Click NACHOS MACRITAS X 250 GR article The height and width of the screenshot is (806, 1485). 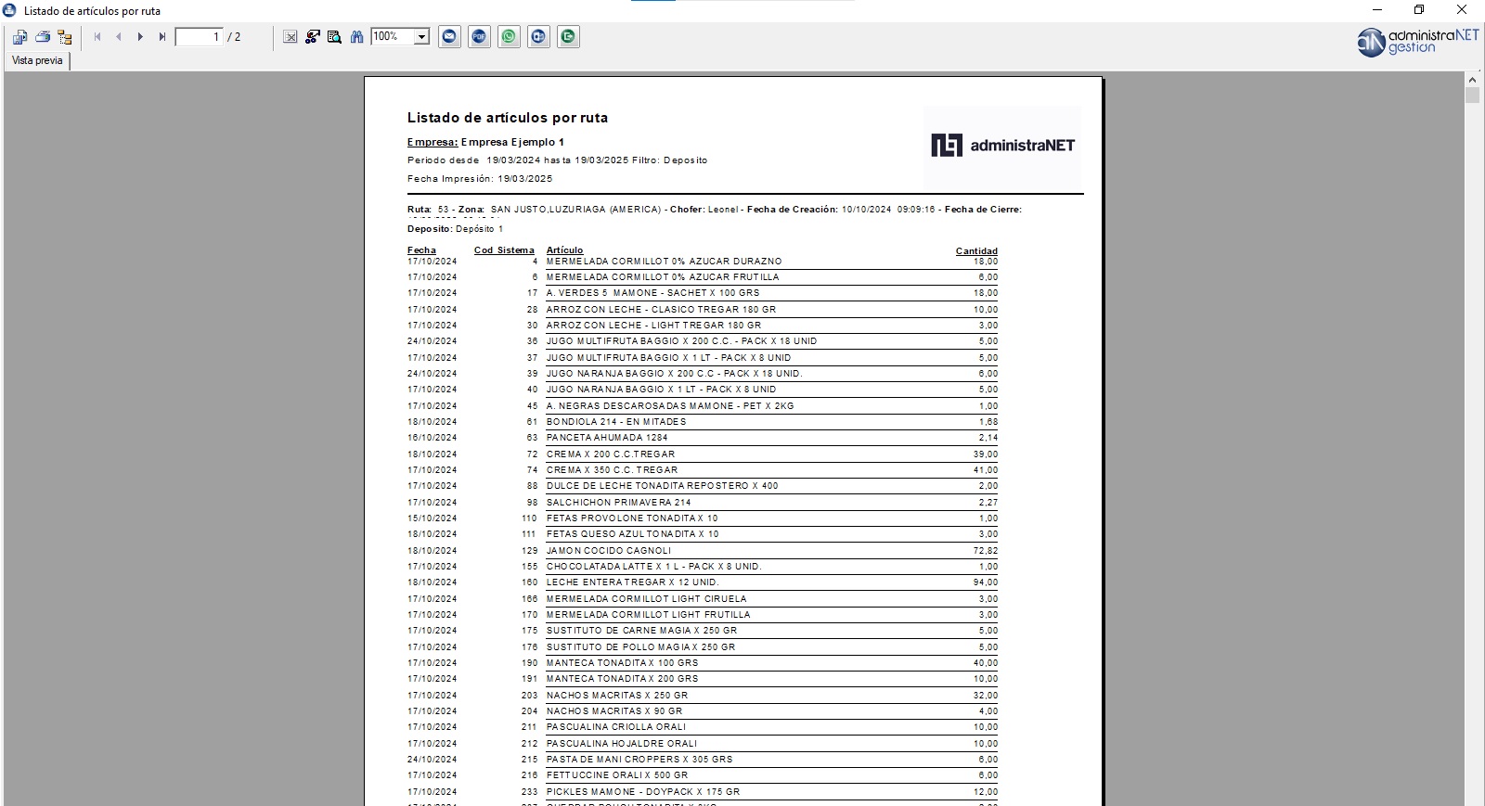point(617,696)
